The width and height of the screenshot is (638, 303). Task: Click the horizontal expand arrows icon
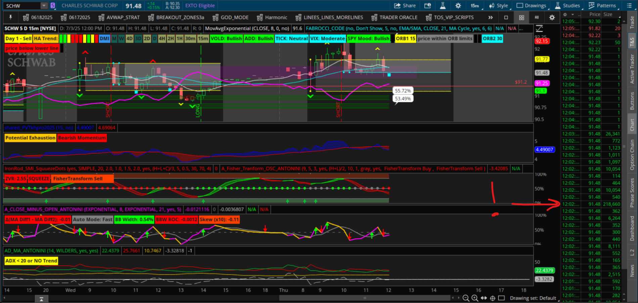484,298
